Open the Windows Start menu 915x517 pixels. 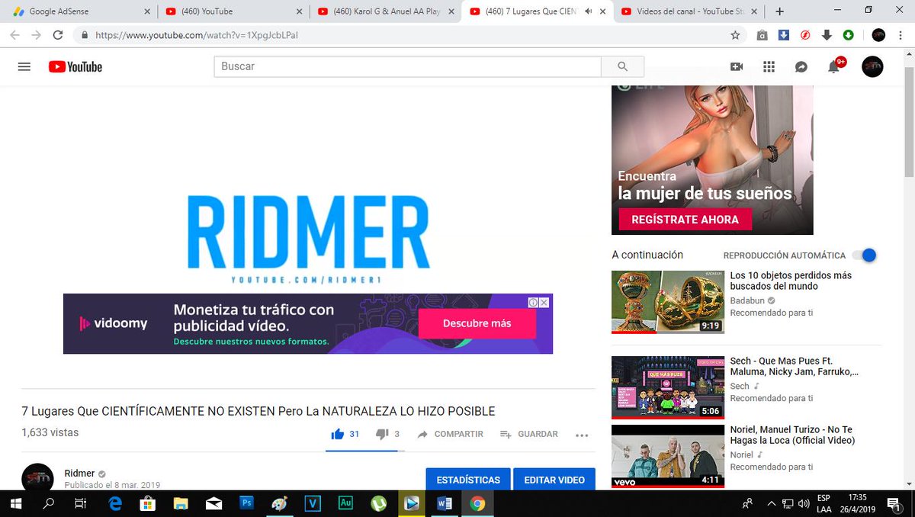tap(15, 503)
